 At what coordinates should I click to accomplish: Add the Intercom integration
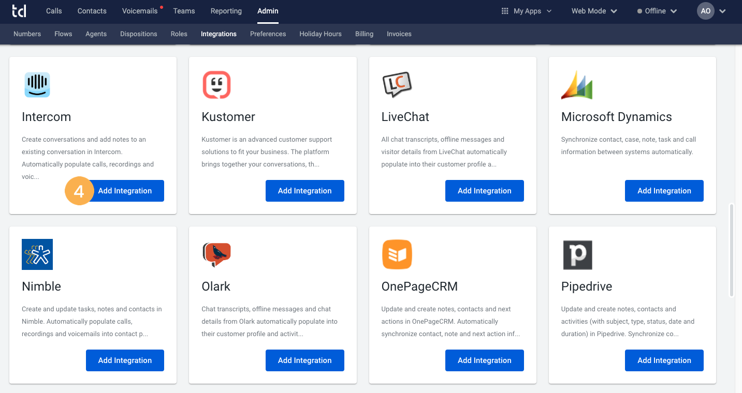click(125, 191)
